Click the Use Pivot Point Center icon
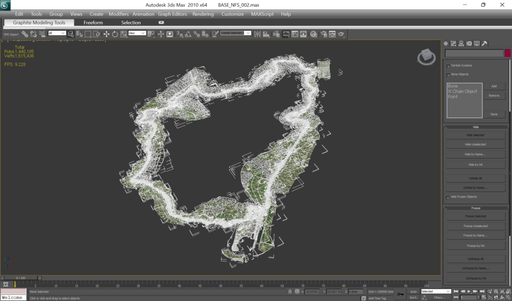The width and height of the screenshot is (512, 301). tap(151, 34)
